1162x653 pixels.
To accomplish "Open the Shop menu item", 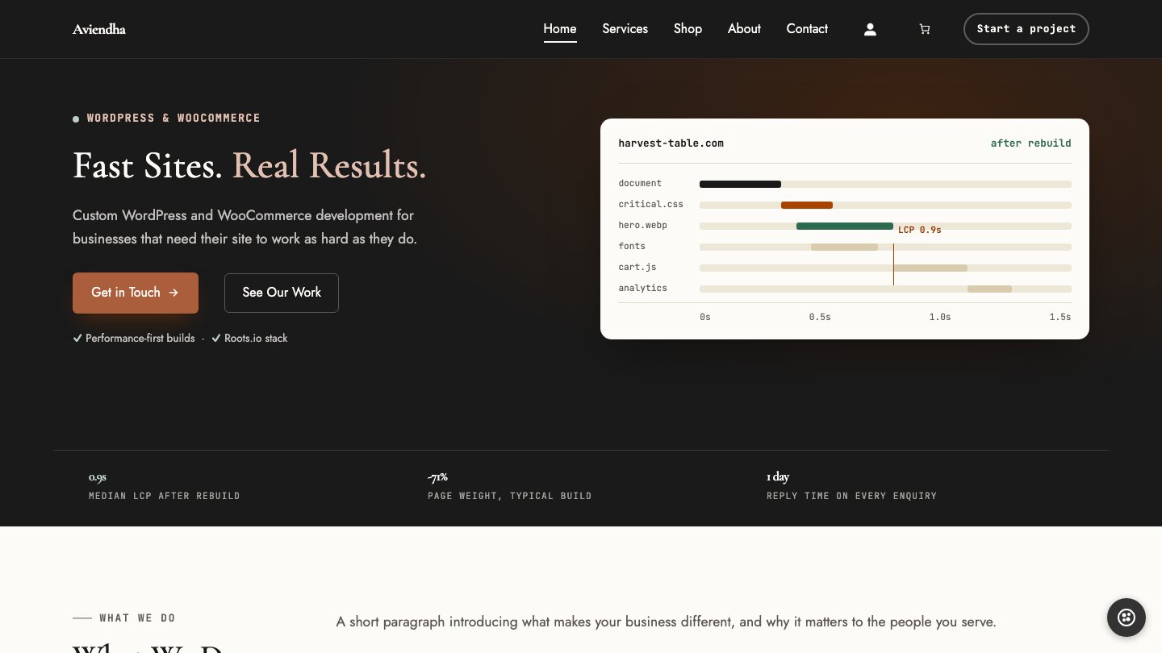I will (x=688, y=29).
